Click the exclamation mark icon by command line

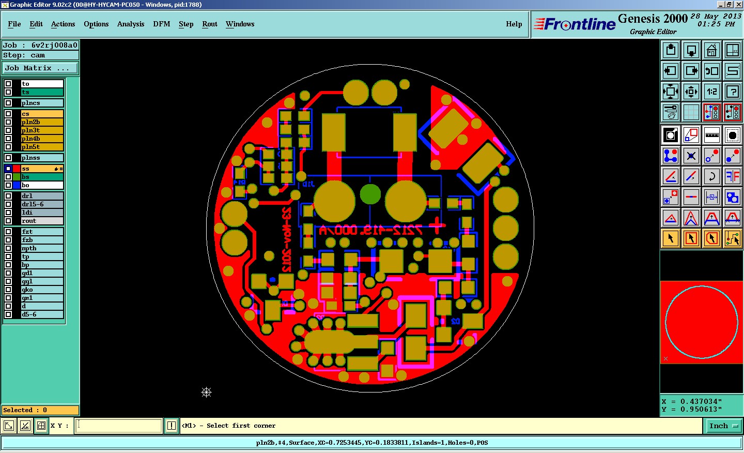(172, 426)
